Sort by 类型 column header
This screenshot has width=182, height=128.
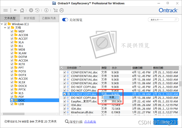tap(106, 68)
